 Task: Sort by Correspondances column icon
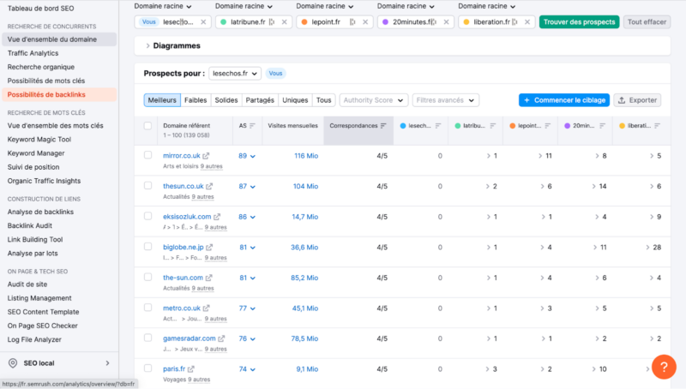pyautogui.click(x=383, y=126)
